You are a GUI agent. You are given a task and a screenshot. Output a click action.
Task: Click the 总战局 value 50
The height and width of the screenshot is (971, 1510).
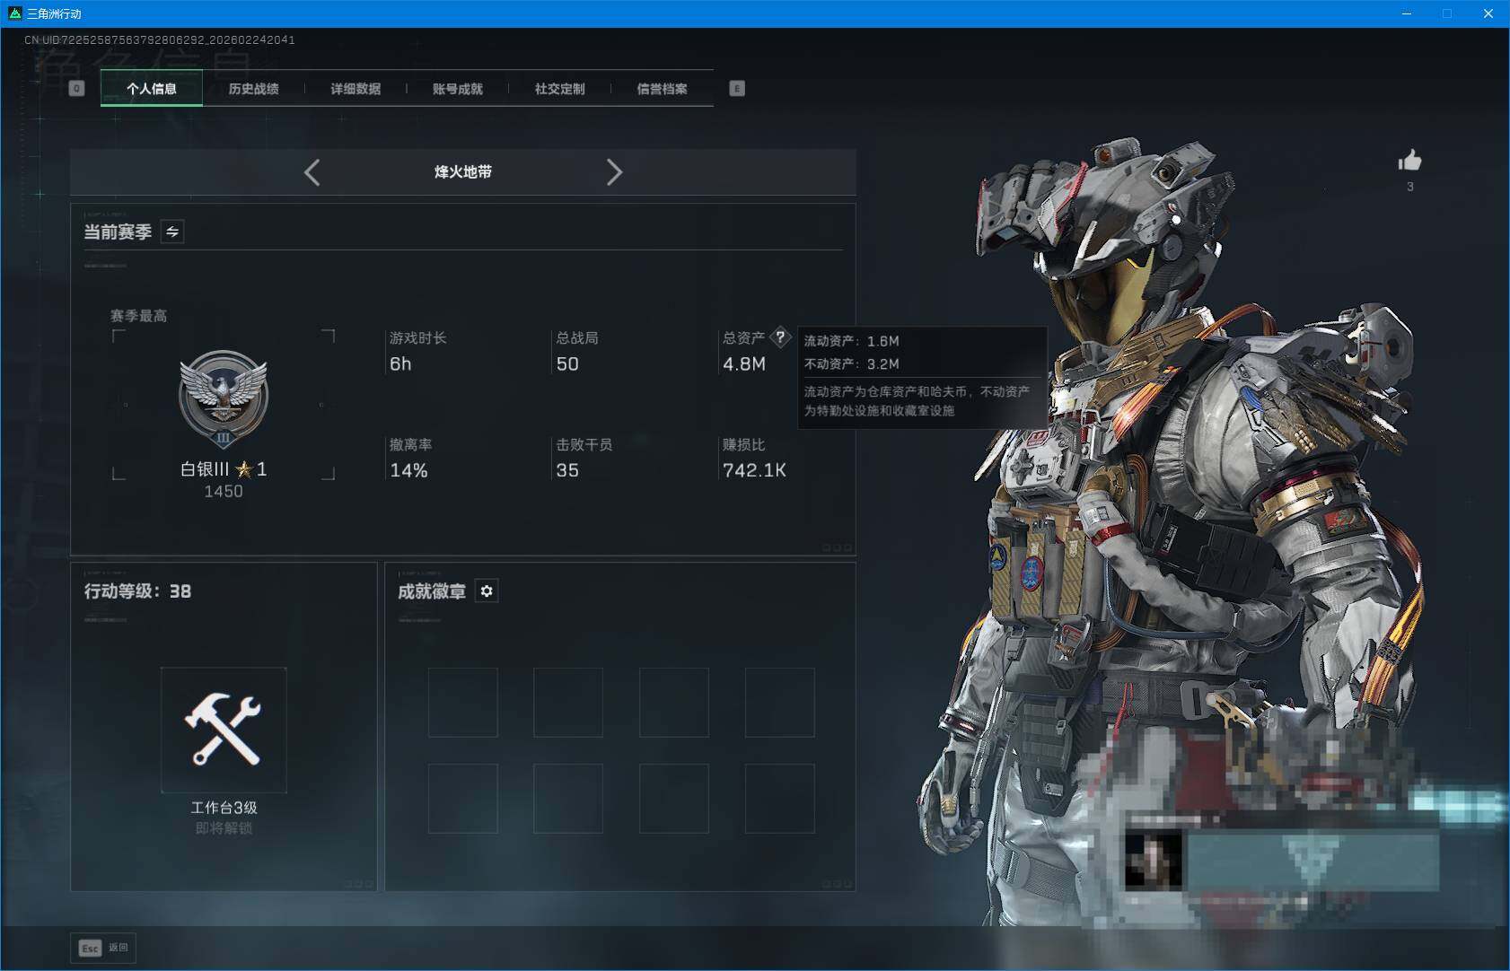tap(567, 363)
